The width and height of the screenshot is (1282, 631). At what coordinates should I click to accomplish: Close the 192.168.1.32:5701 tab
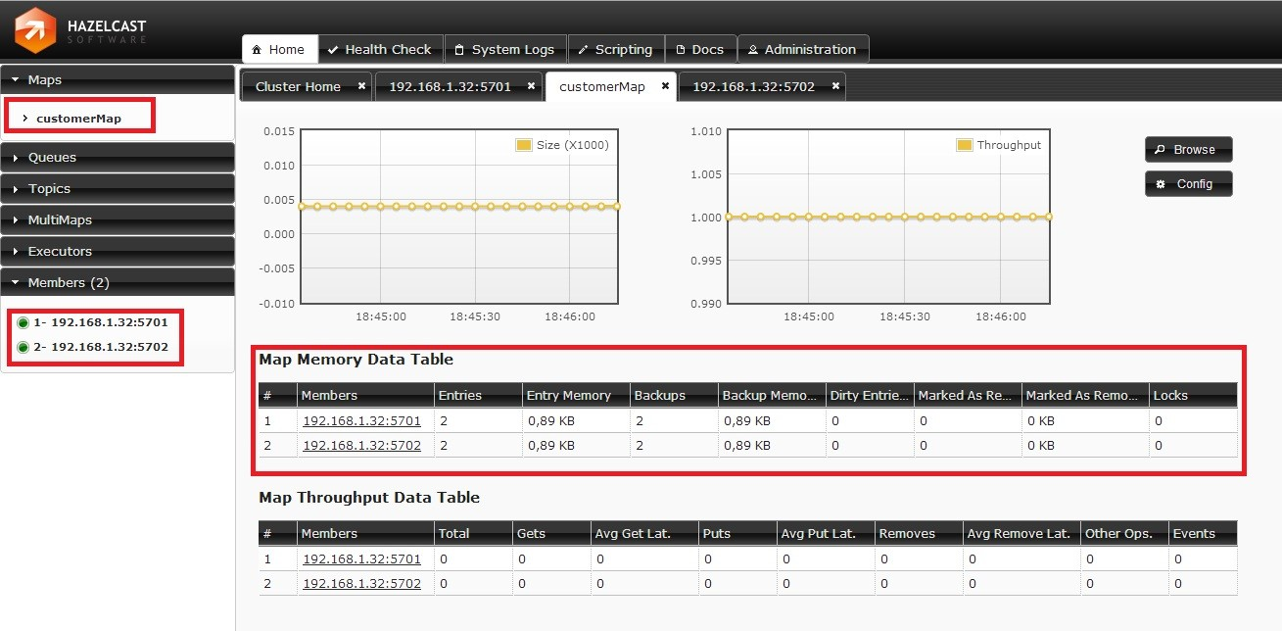click(531, 86)
